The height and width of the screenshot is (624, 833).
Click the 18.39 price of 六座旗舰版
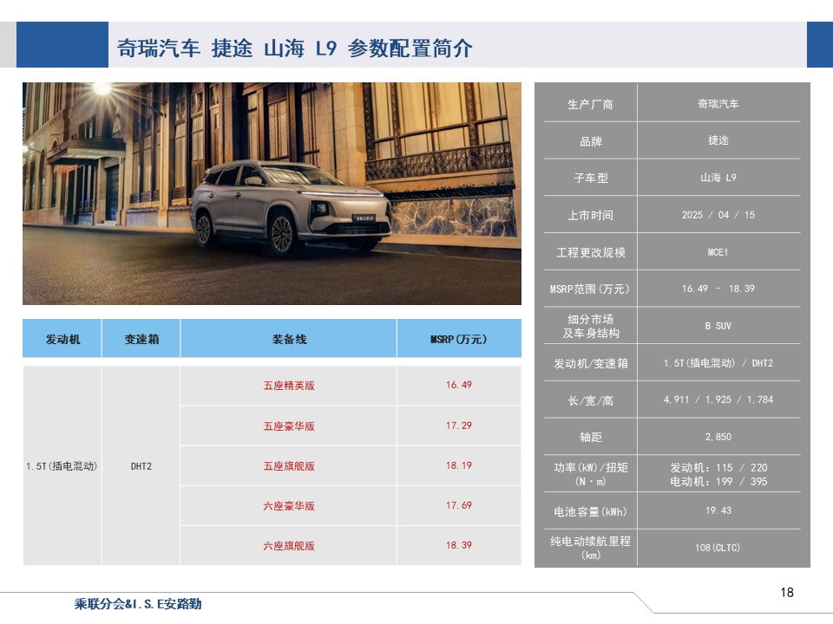pos(459,545)
